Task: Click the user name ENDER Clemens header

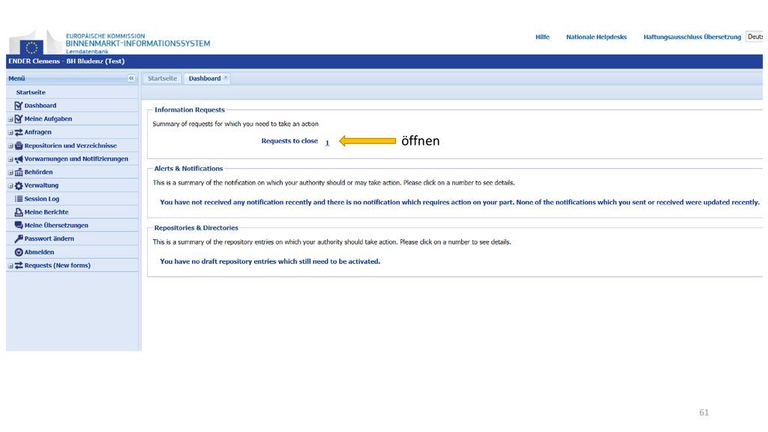Action: (x=67, y=61)
